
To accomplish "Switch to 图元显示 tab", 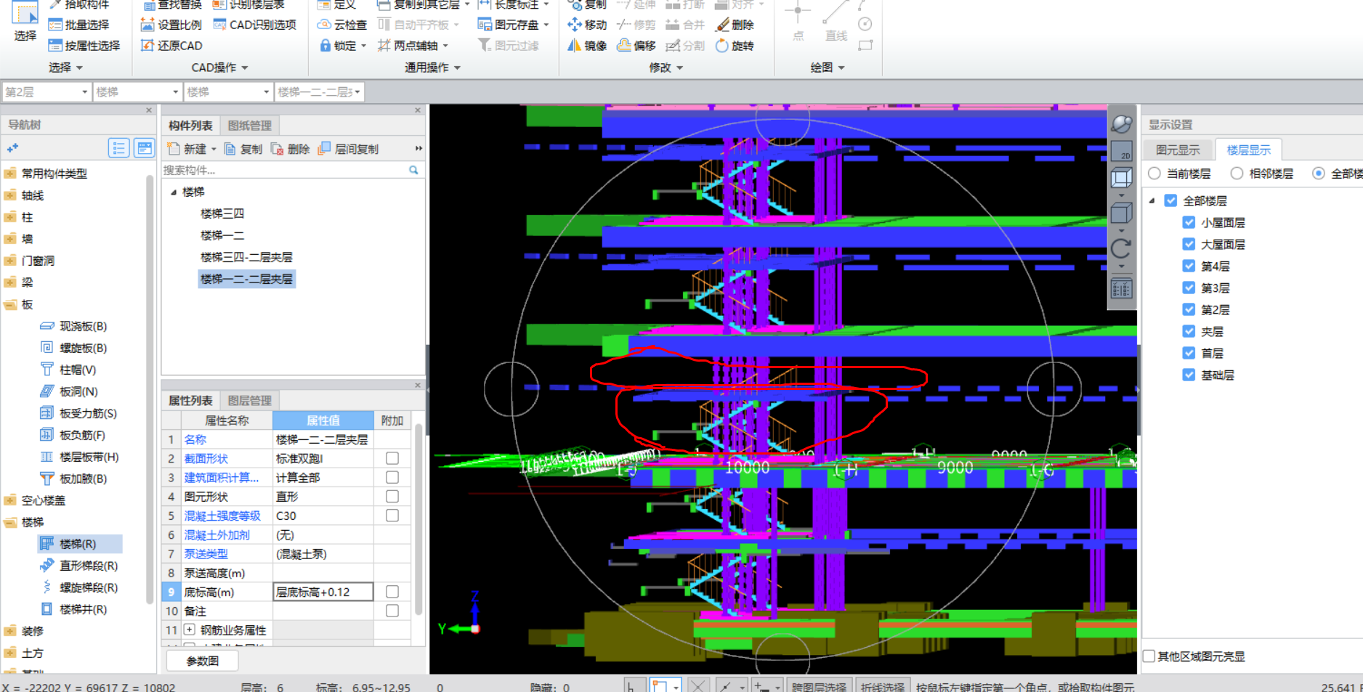I will [1178, 150].
